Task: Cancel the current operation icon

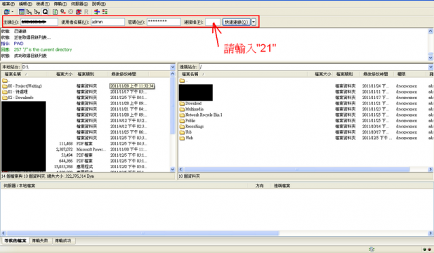Action: [71, 12]
